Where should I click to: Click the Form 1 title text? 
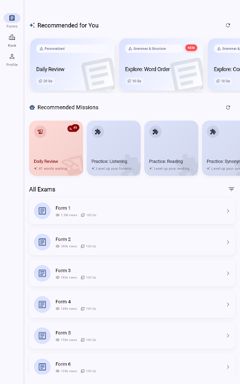point(63,208)
